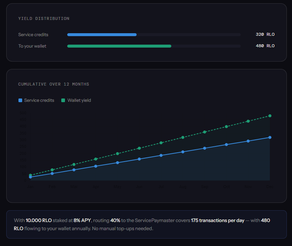Click the green Wallet yield legend swatch
Image resolution: width=292 pixels, height=246 pixels.
coord(63,100)
